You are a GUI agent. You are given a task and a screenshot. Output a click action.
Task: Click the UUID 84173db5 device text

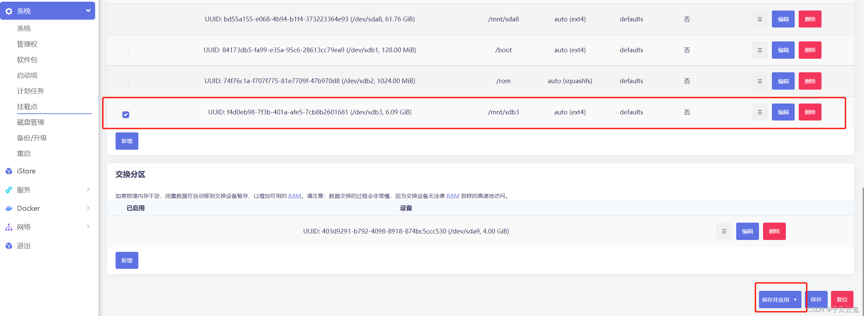[x=310, y=50]
